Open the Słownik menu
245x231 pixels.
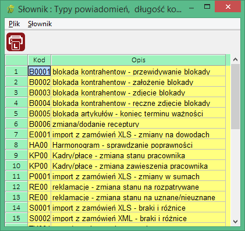point(40,24)
